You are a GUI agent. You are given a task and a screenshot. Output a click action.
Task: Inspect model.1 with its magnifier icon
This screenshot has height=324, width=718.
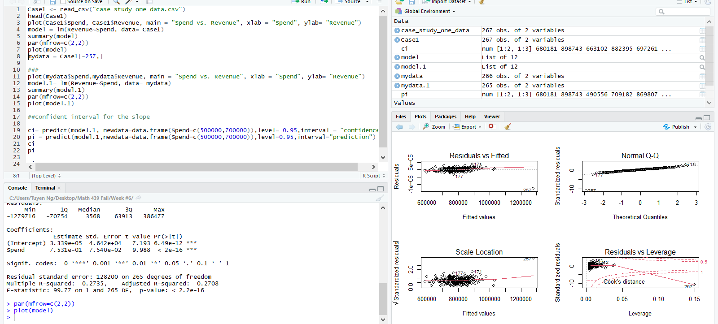tap(702, 67)
